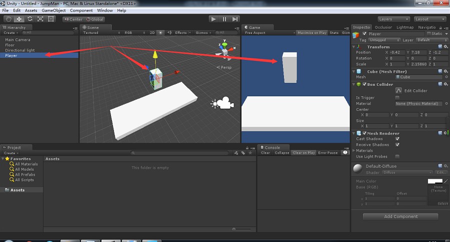Image resolution: width=450 pixels, height=242 pixels.
Task: Open Box Collider gear settings
Action: [445, 84]
